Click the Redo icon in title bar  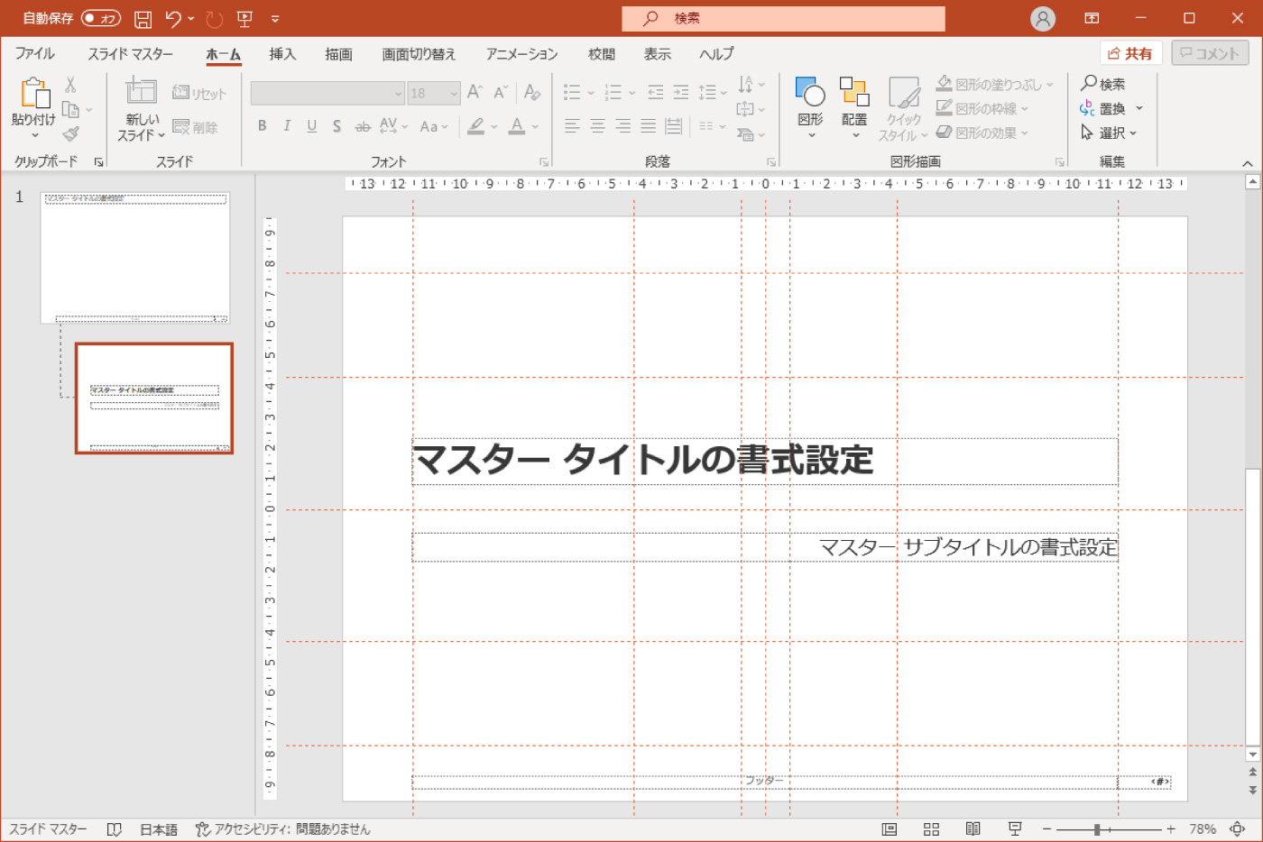pos(214,19)
